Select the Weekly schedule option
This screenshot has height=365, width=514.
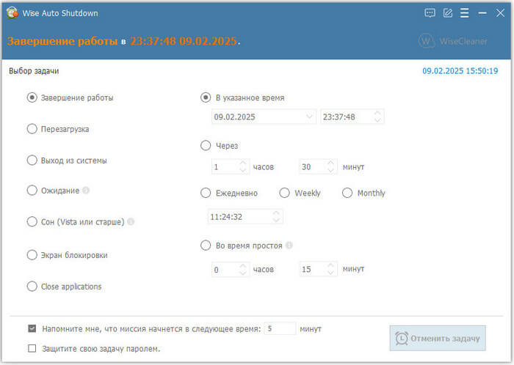coord(284,193)
